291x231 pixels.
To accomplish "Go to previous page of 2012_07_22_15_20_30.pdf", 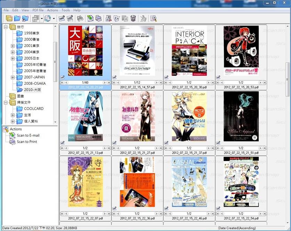I will point(170,83).
